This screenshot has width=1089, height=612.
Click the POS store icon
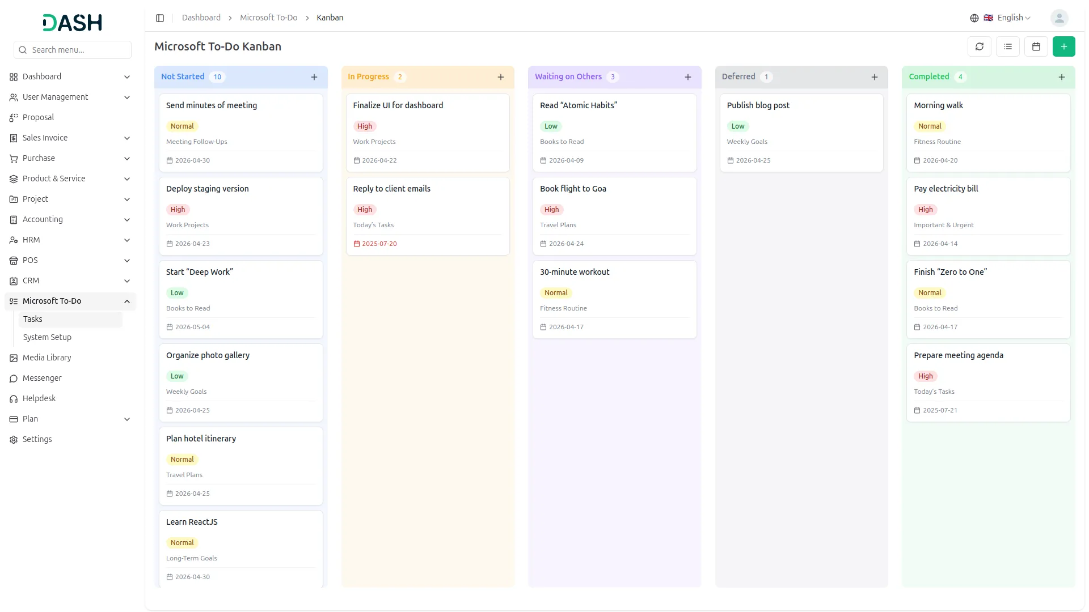pyautogui.click(x=14, y=261)
